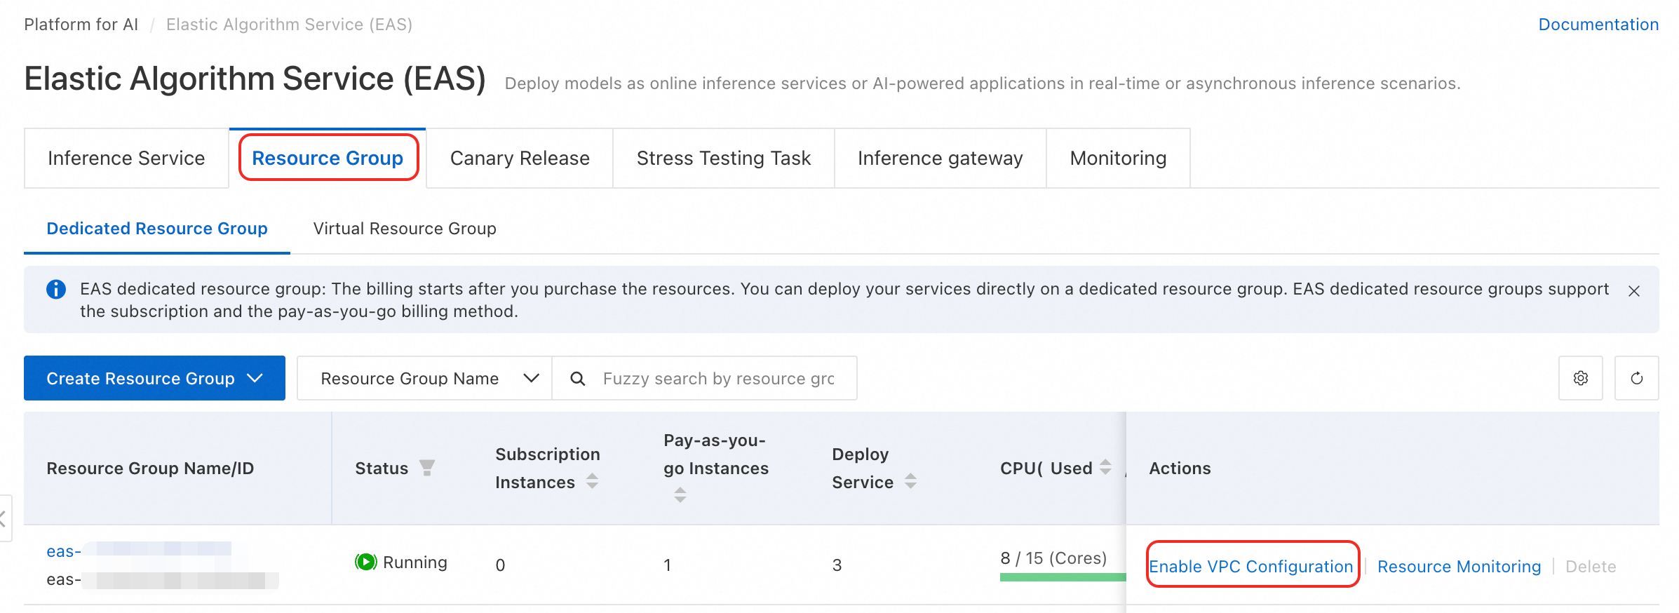Dismiss the billing info banner
The height and width of the screenshot is (613, 1679).
1633,291
